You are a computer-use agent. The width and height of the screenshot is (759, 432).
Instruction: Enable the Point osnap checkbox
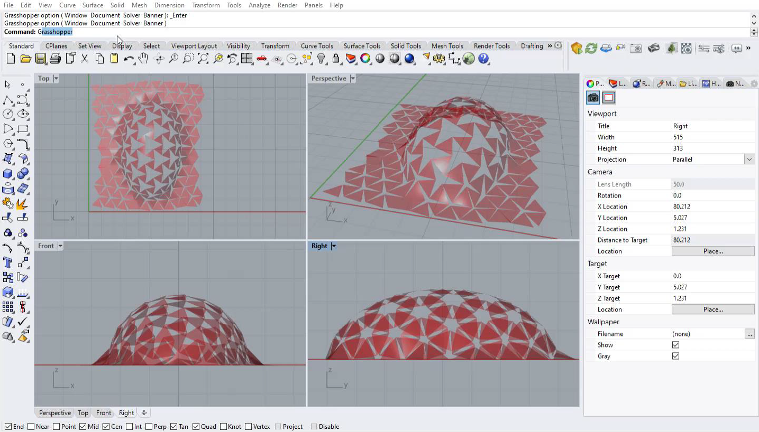[x=57, y=427]
